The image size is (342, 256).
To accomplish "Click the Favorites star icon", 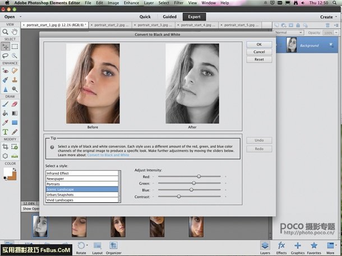I will click(x=314, y=246).
